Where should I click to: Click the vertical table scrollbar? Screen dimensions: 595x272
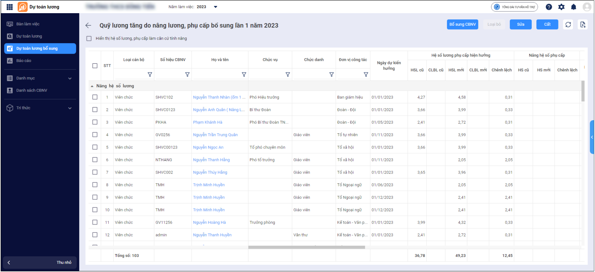point(583,91)
